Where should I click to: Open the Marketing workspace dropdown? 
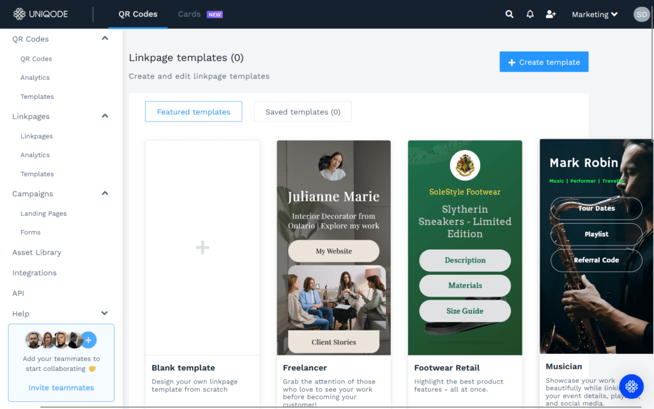(x=594, y=13)
